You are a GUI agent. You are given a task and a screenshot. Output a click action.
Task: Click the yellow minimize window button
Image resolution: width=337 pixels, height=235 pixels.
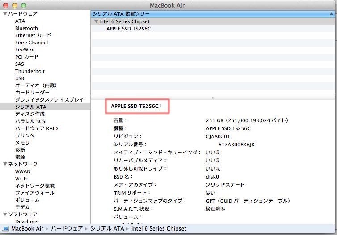[15, 5]
